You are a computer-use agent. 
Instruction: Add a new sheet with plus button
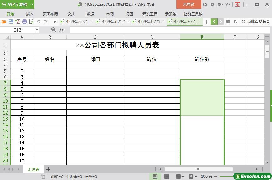tap(48, 169)
